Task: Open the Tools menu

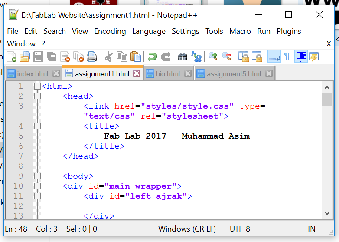Action: pyautogui.click(x=214, y=31)
